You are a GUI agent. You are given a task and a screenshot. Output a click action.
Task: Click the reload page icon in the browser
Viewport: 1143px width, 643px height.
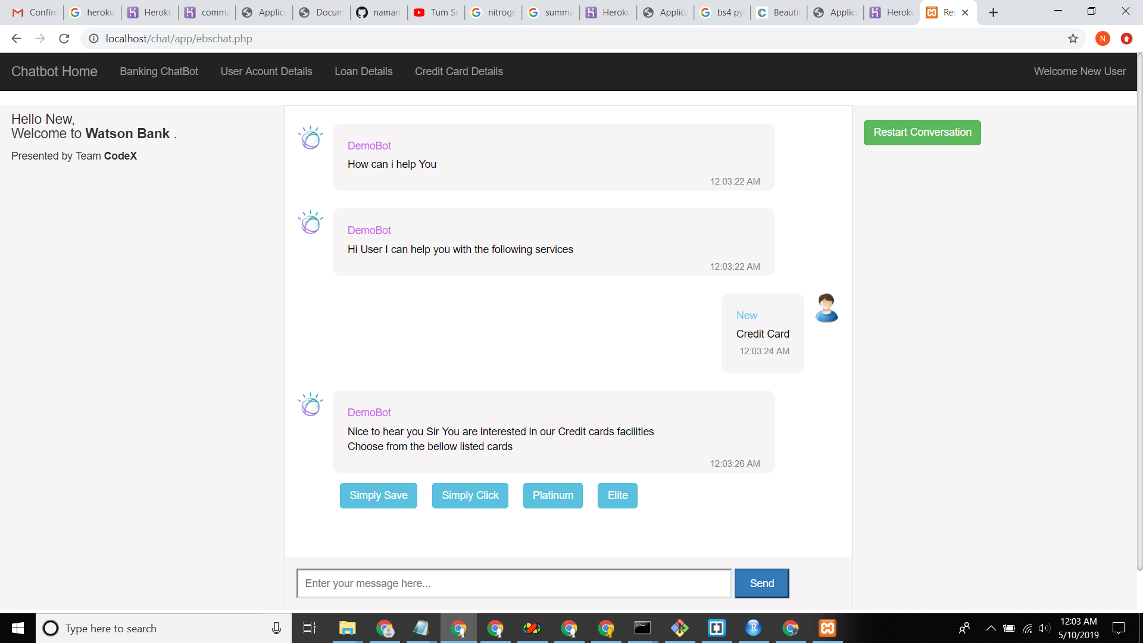click(x=64, y=38)
